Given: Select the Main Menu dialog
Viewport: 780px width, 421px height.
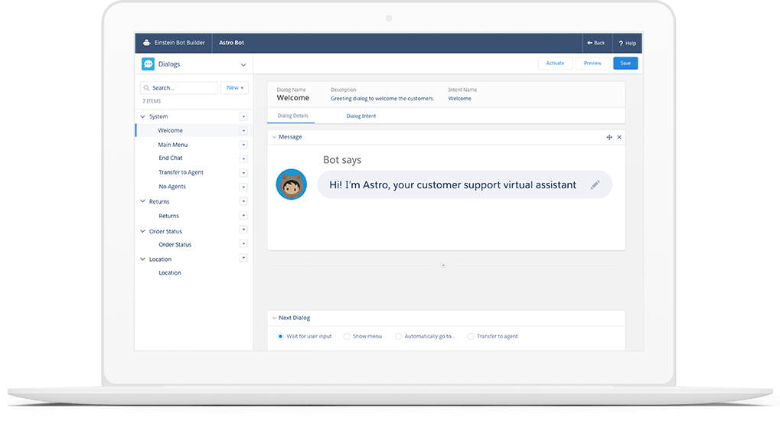Looking at the screenshot, I should [173, 145].
